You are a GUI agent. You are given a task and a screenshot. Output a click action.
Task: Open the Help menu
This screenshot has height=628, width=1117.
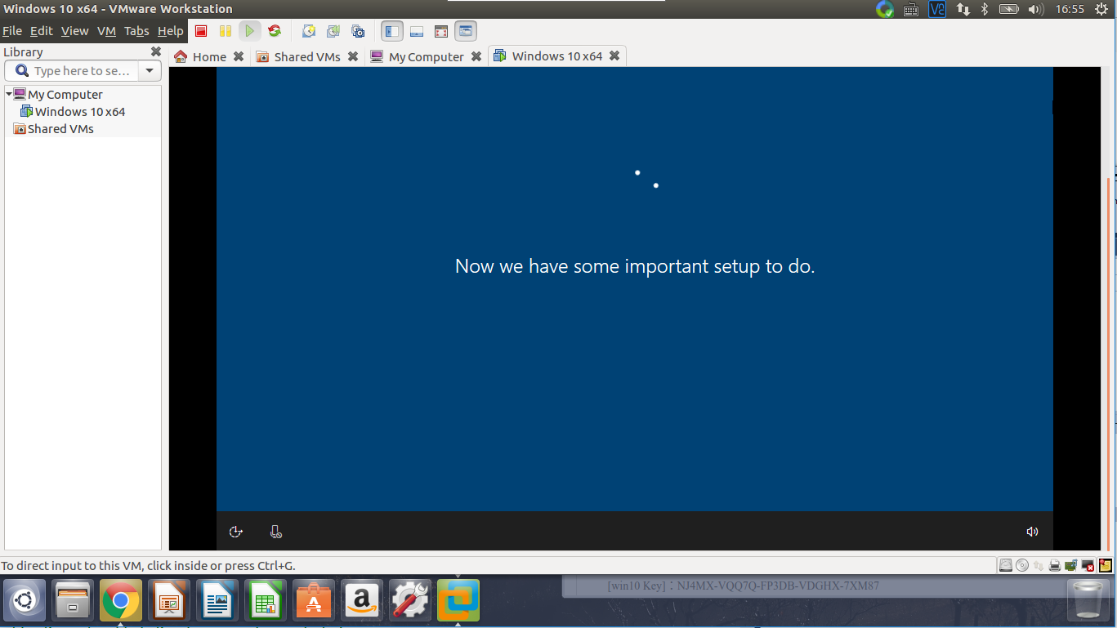[171, 31]
